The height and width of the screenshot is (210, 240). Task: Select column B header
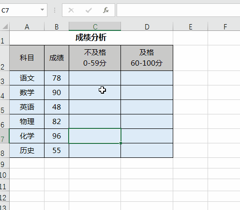(57, 27)
